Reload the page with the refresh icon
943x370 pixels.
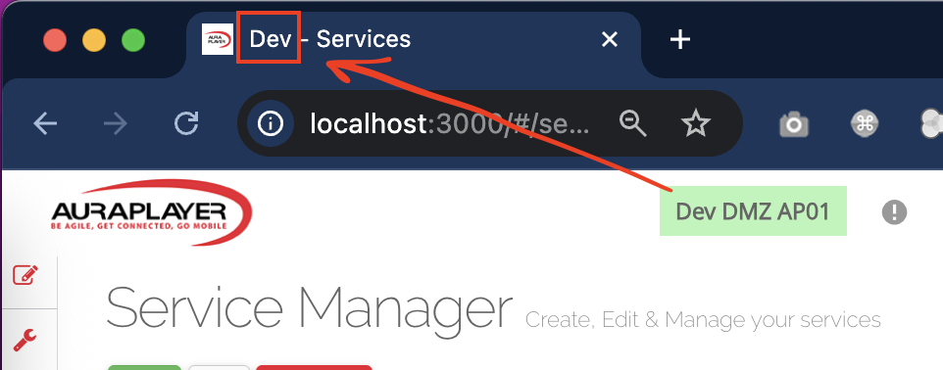(186, 123)
